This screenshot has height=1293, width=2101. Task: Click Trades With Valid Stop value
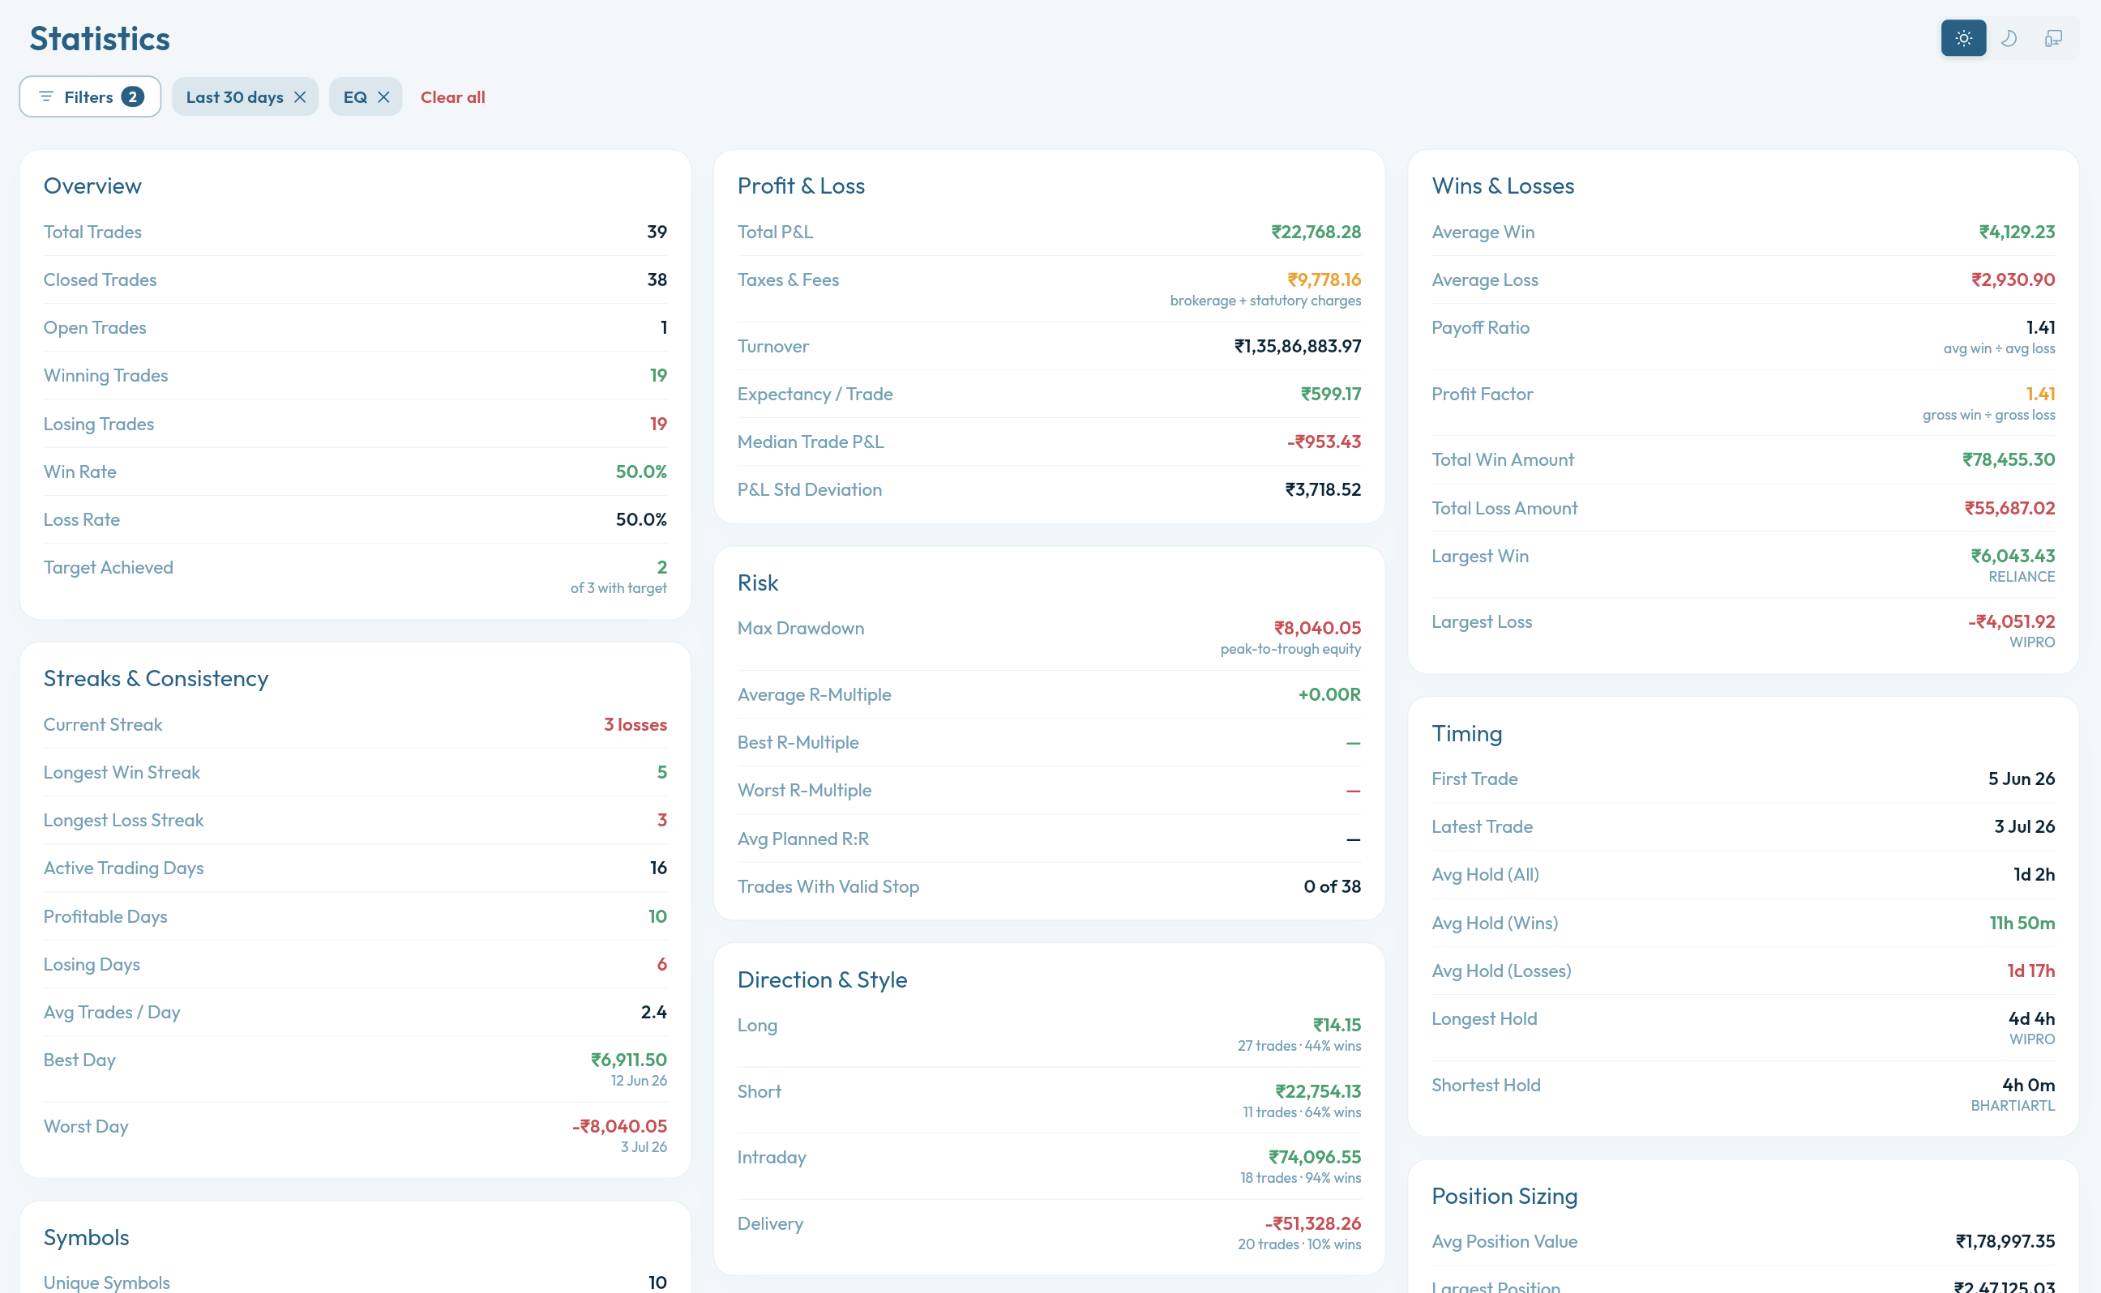(x=1332, y=886)
